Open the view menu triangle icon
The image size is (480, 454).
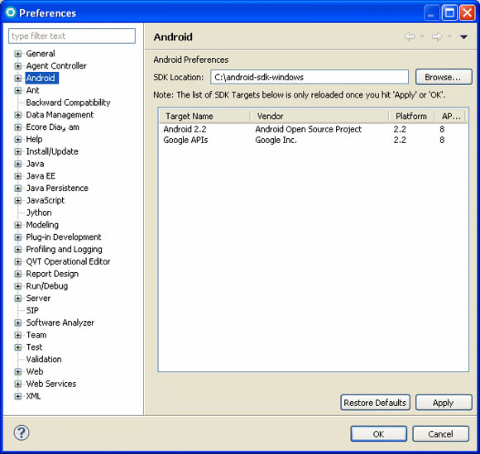463,36
